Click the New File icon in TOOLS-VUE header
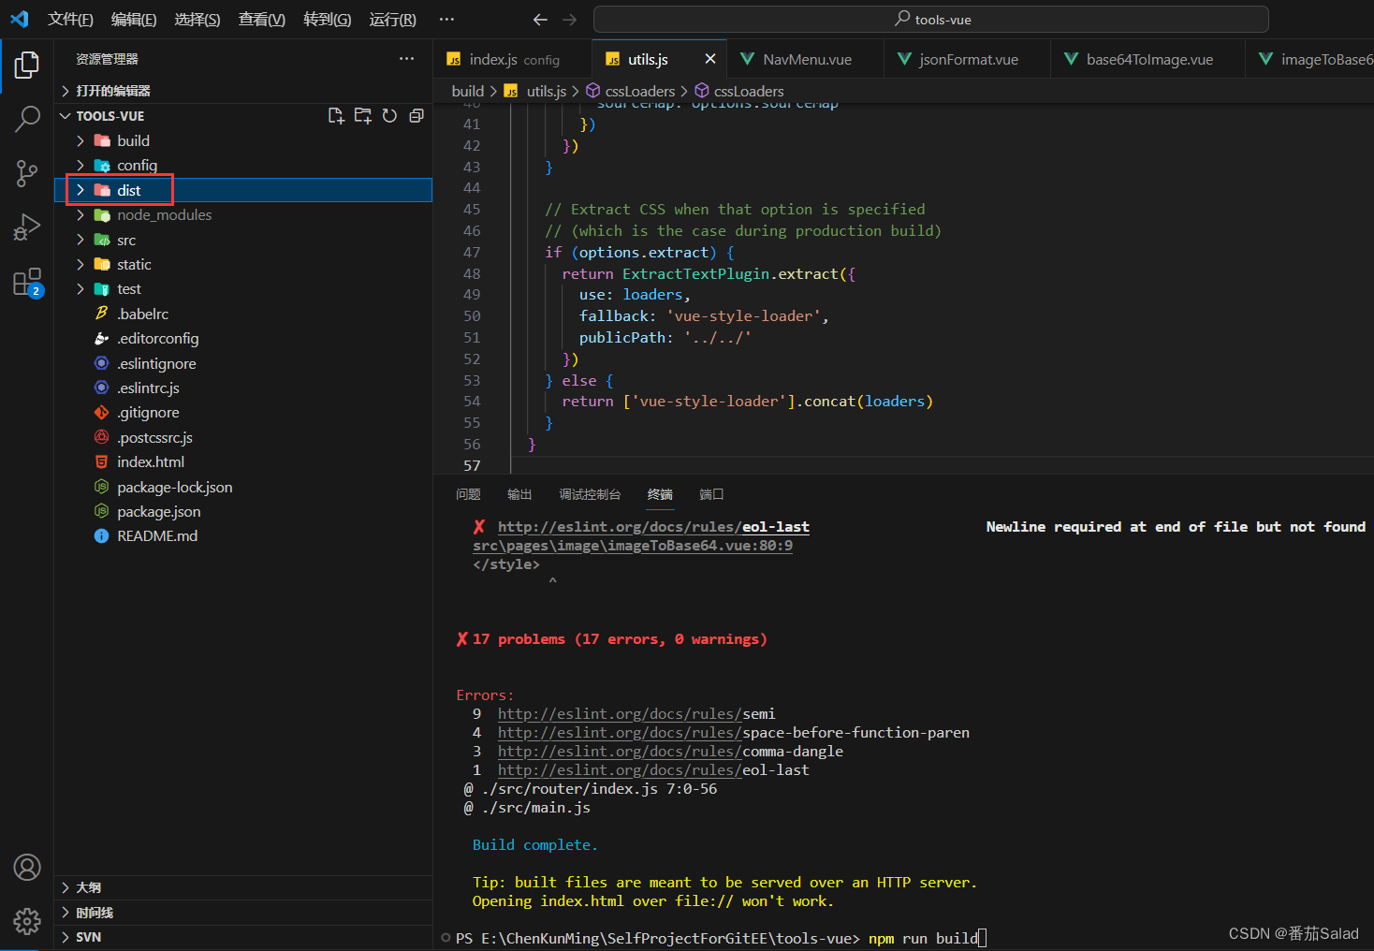Screen dimensions: 1374x951 click(x=336, y=116)
